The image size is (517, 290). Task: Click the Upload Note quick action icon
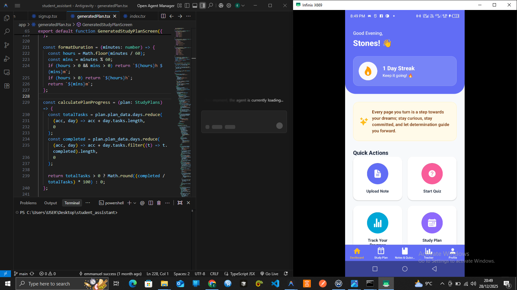(x=377, y=174)
